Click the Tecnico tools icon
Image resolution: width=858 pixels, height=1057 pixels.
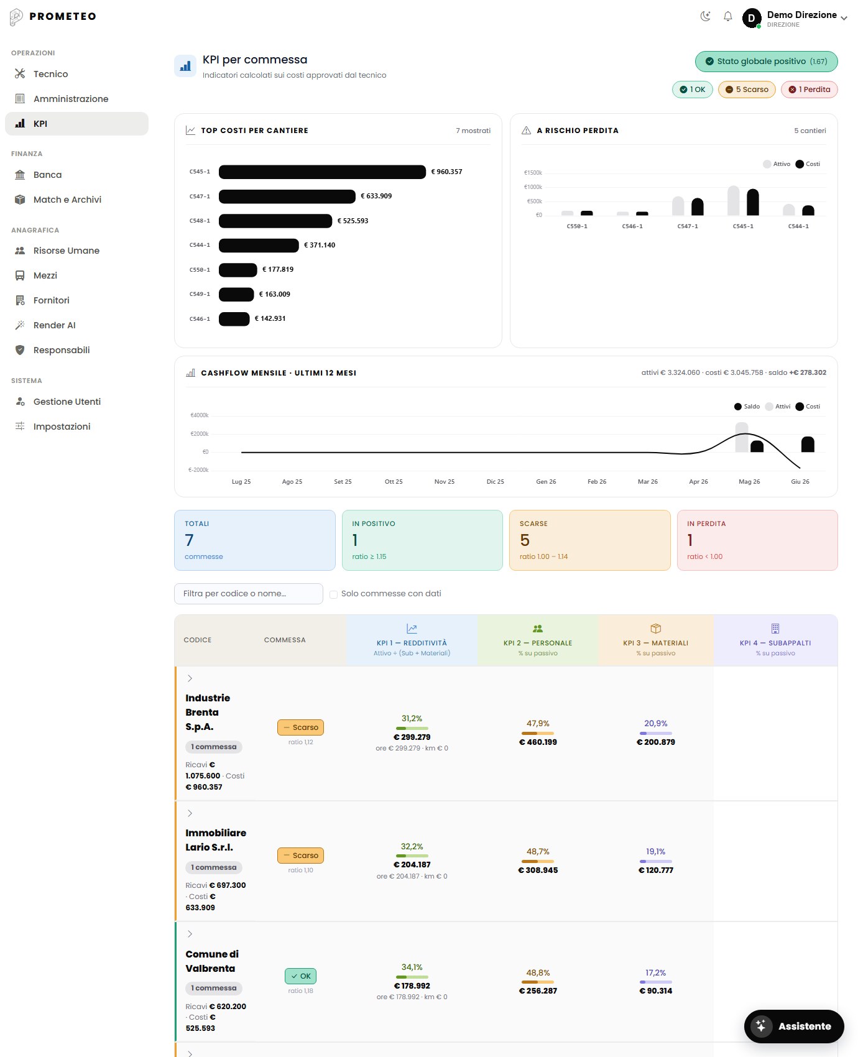pos(20,74)
